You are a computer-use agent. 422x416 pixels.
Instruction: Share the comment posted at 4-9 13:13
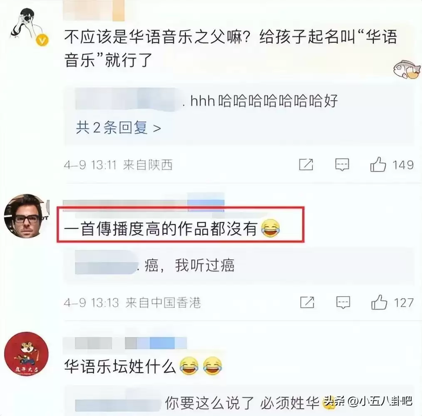308,302
